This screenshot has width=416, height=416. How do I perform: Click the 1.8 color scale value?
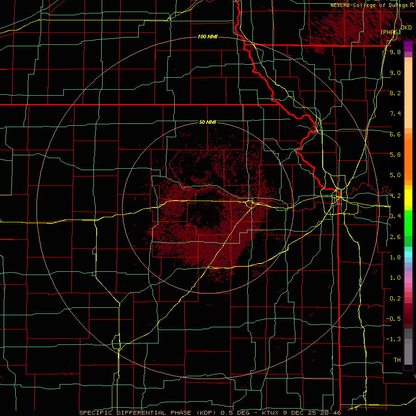pyautogui.click(x=395, y=257)
